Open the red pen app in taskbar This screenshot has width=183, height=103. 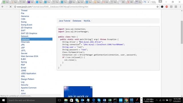(x=137, y=100)
